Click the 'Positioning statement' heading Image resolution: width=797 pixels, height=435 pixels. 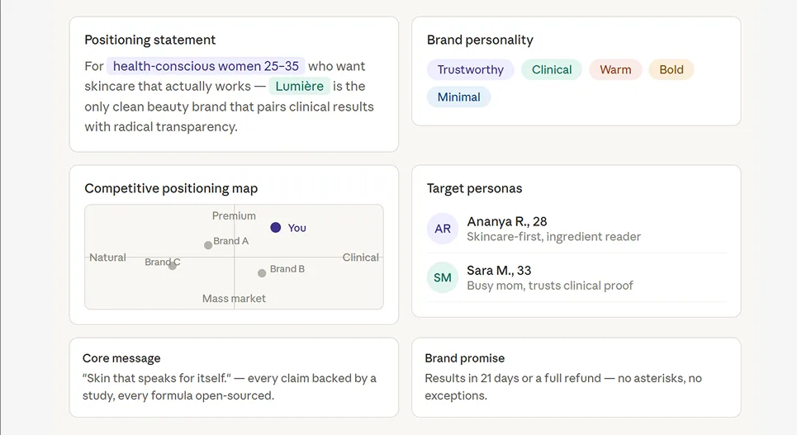[150, 40]
